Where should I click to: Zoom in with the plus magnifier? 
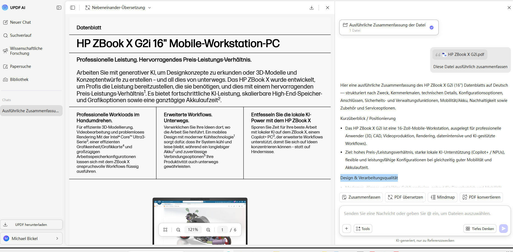pyautogui.click(x=208, y=230)
